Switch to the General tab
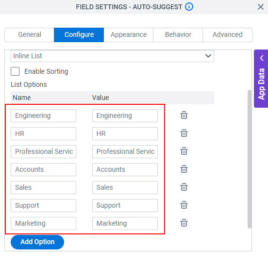268x264 pixels. point(30,34)
